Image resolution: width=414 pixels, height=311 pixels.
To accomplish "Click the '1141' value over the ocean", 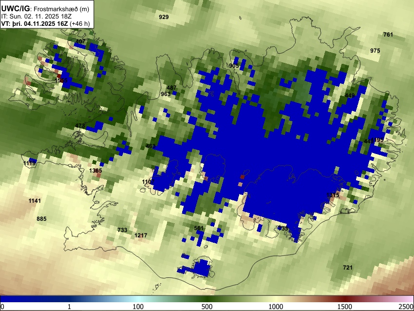I will coord(35,201).
